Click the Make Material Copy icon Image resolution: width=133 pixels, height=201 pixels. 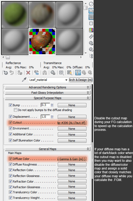36,73
